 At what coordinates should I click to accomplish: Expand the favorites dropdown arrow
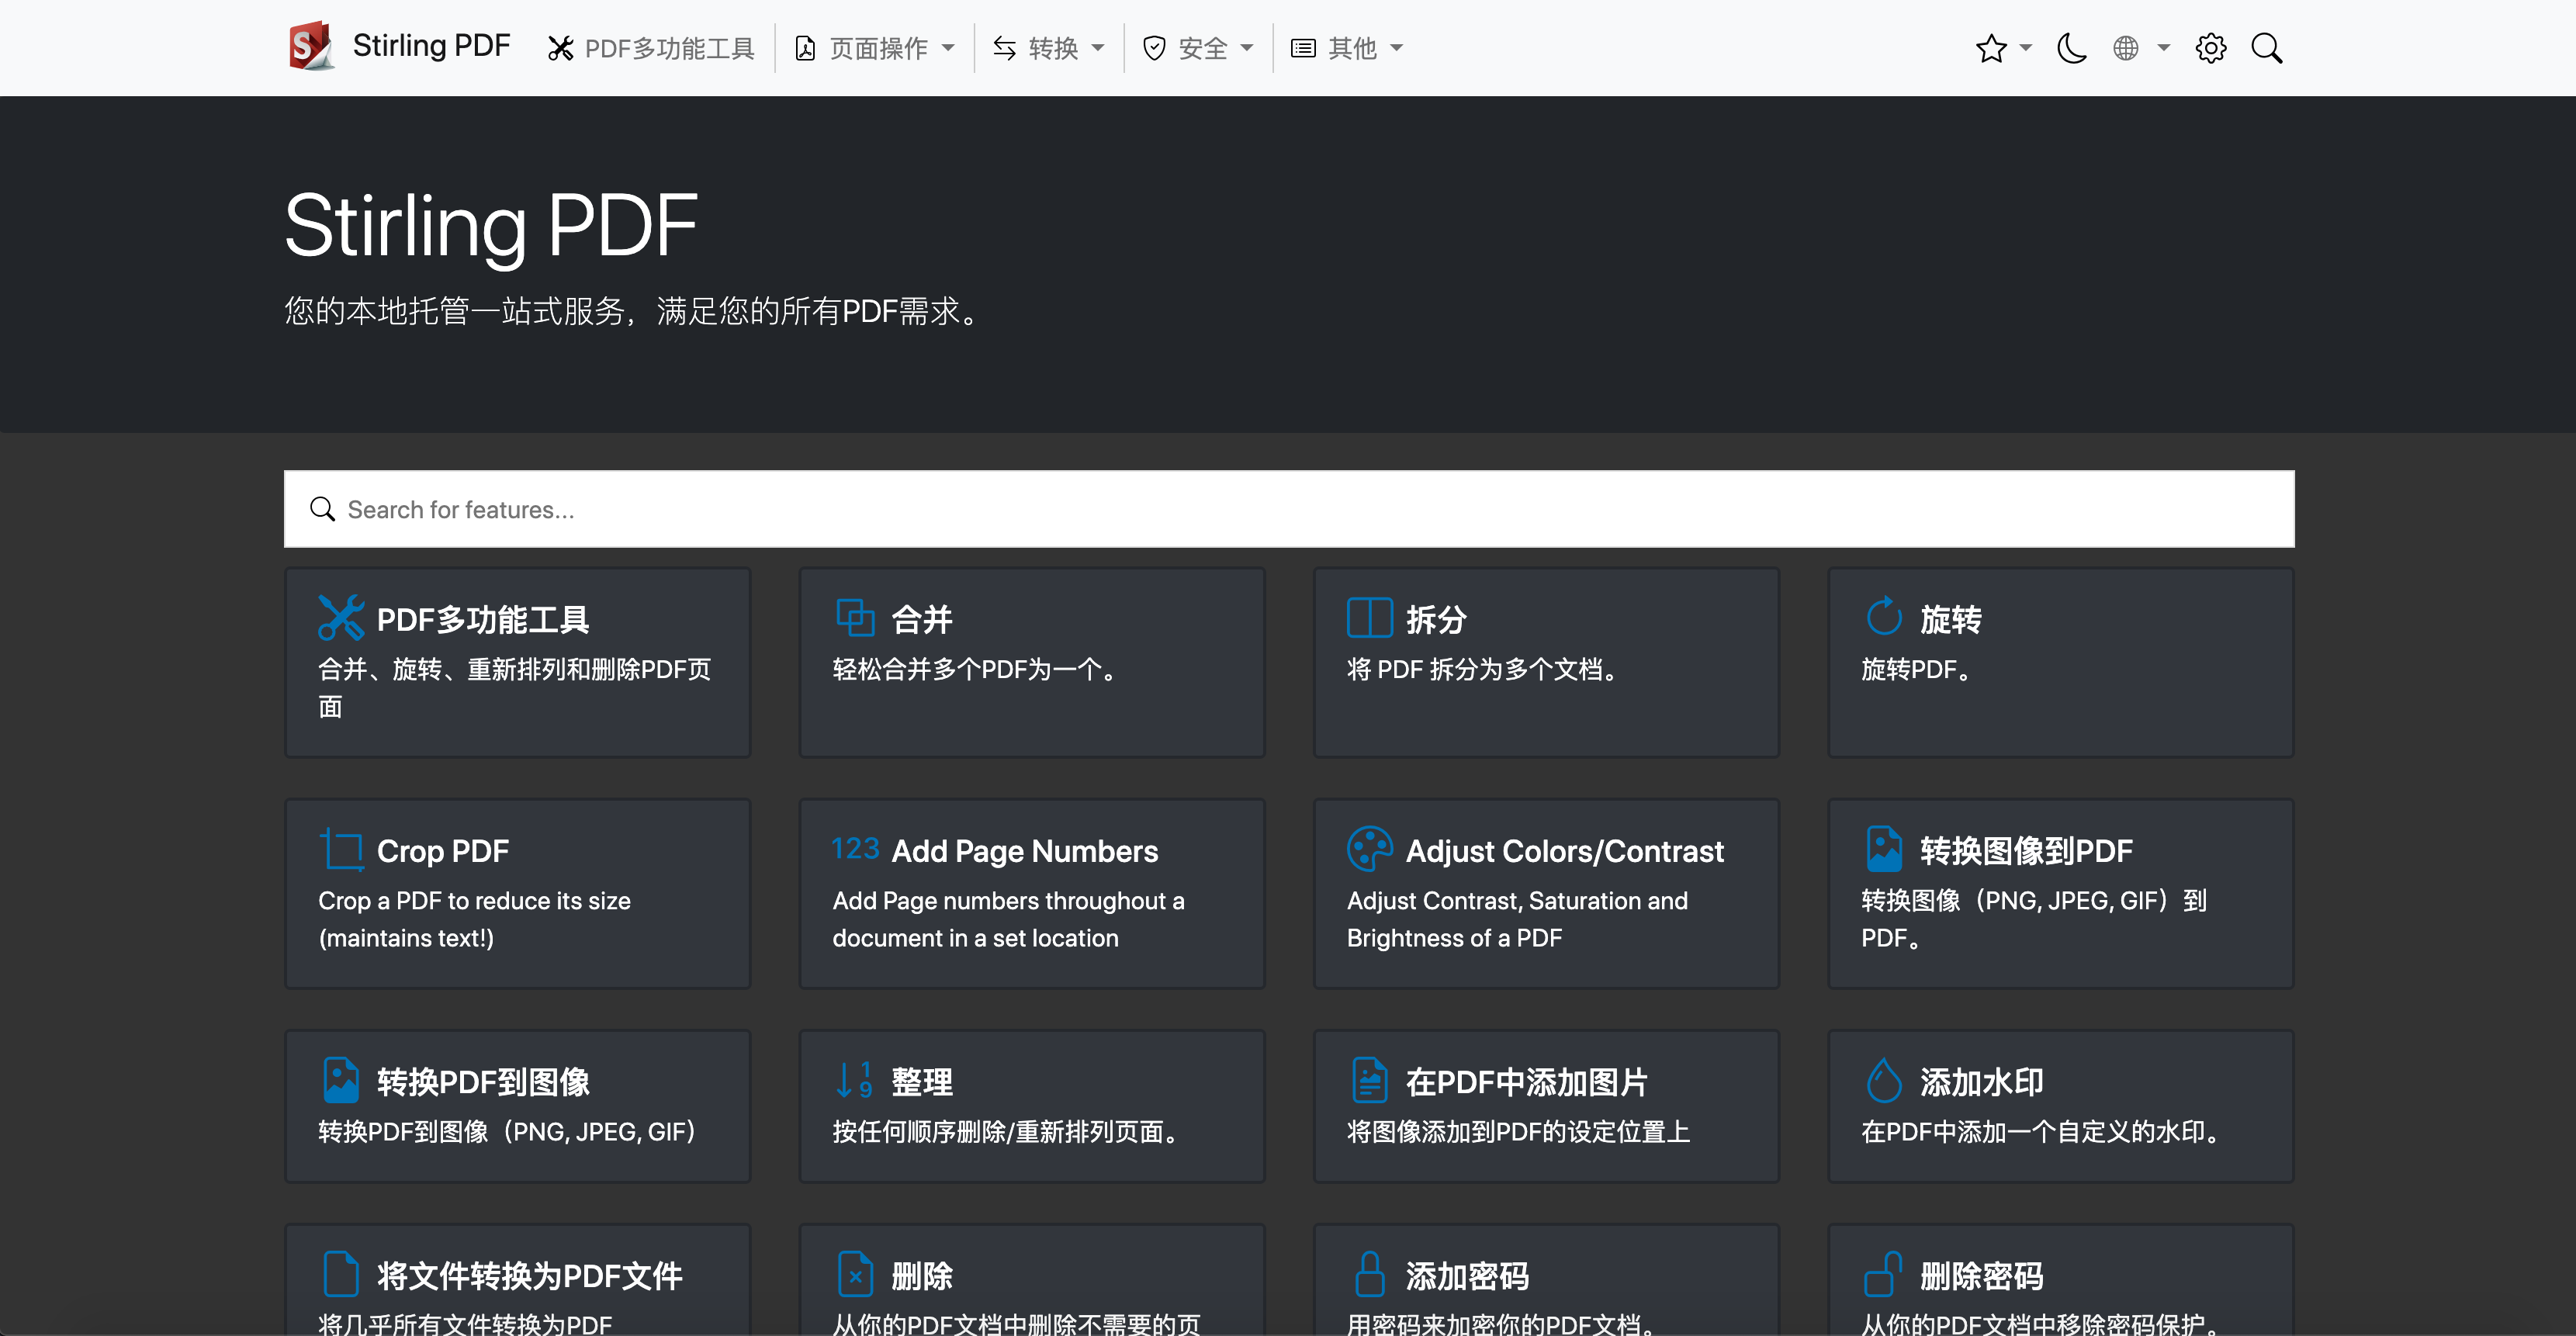2026,48
